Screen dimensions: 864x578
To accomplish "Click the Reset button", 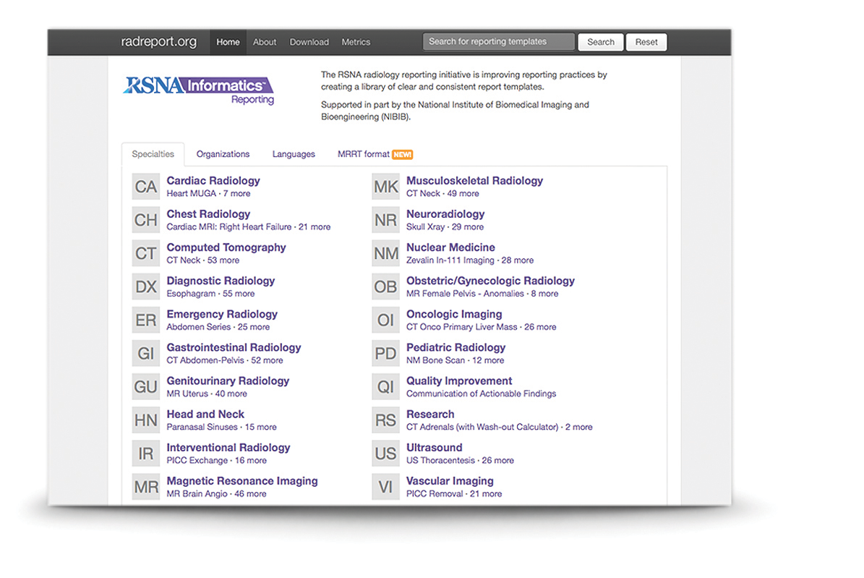I will (646, 42).
